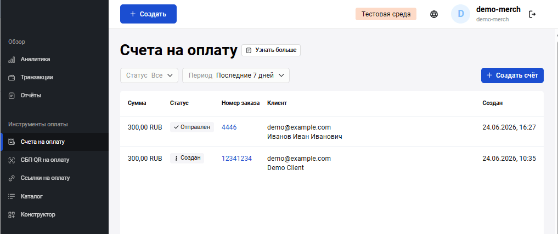Click the Счета на оплату sidebar icon
The width and height of the screenshot is (558, 234).
tap(12, 142)
